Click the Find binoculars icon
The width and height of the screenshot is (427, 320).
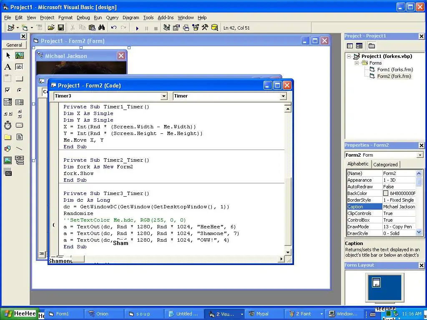pos(102,28)
